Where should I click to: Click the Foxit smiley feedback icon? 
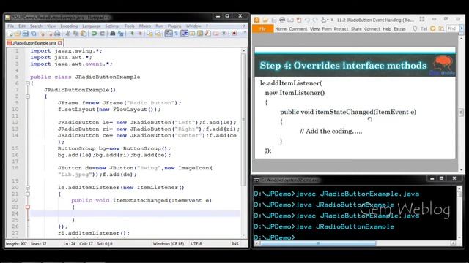433,29
